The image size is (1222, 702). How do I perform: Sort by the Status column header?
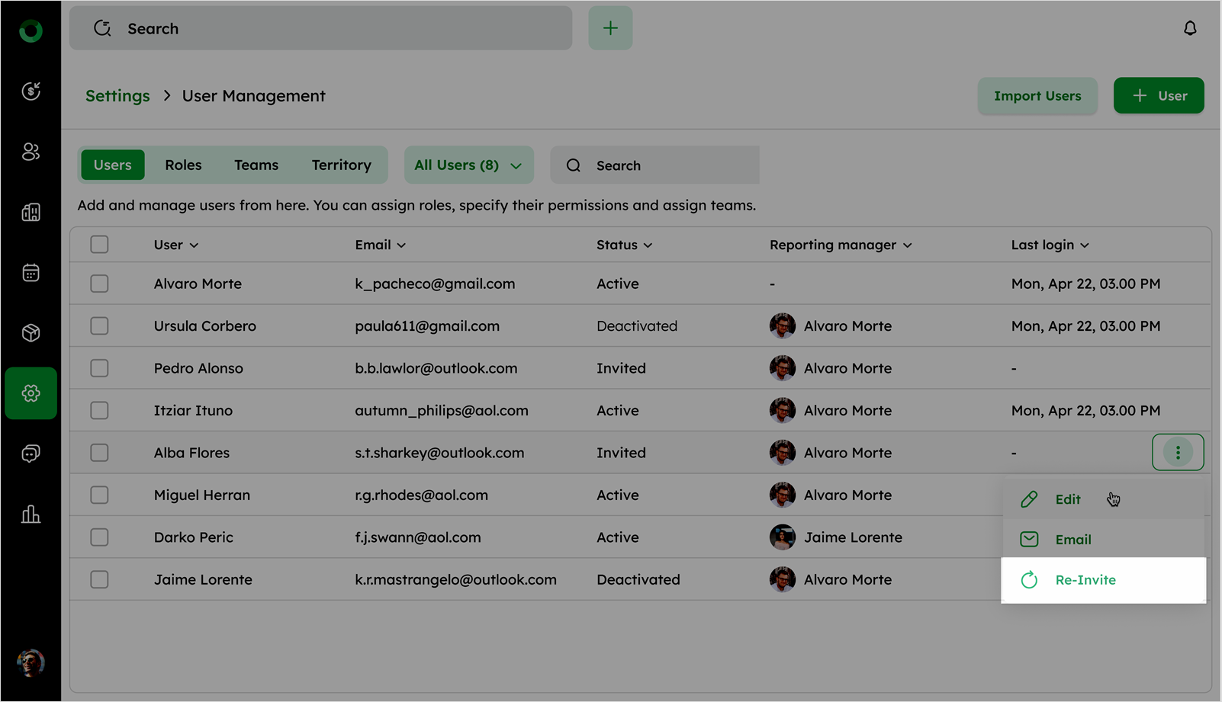(624, 245)
